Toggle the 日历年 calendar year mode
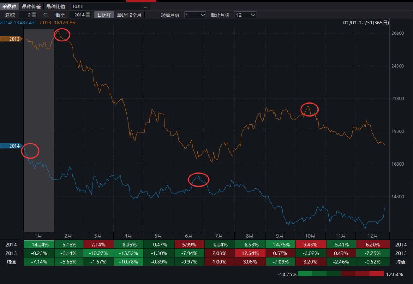 click(x=104, y=15)
